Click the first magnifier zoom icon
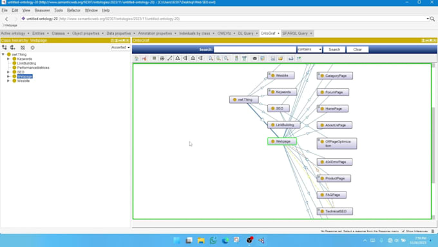 click(x=211, y=58)
